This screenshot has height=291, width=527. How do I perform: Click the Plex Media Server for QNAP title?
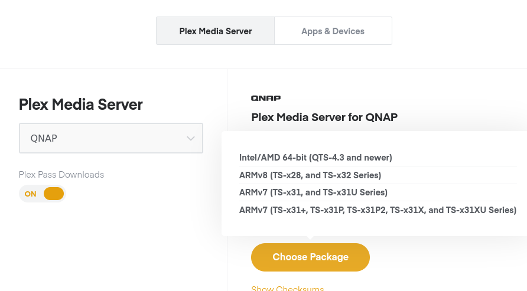pos(324,117)
